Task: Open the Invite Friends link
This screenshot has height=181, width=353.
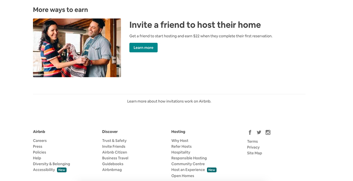Action: [x=114, y=146]
